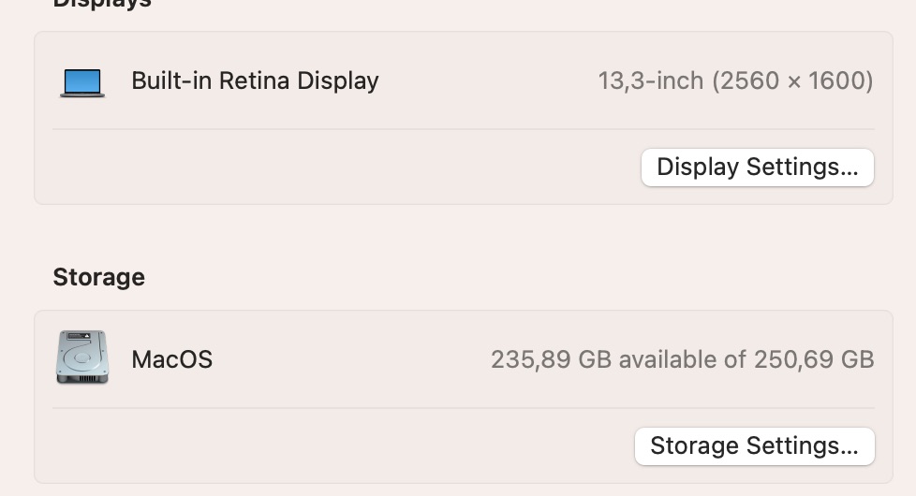
Task: Click the Storage section heading
Action: pyautogui.click(x=98, y=278)
